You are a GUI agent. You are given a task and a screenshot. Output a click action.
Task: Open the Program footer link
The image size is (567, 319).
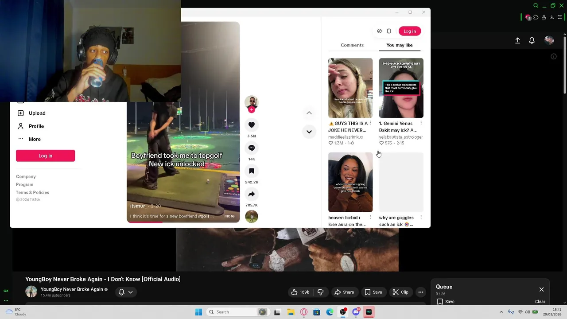coord(24,185)
